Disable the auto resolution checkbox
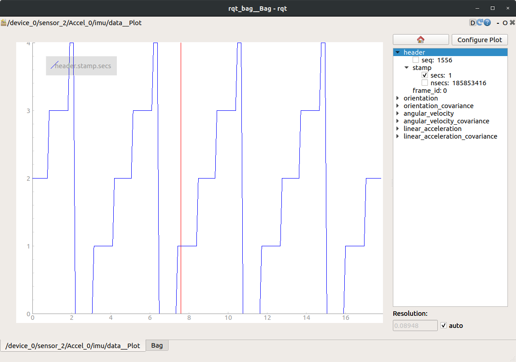The width and height of the screenshot is (516, 362). (x=444, y=325)
